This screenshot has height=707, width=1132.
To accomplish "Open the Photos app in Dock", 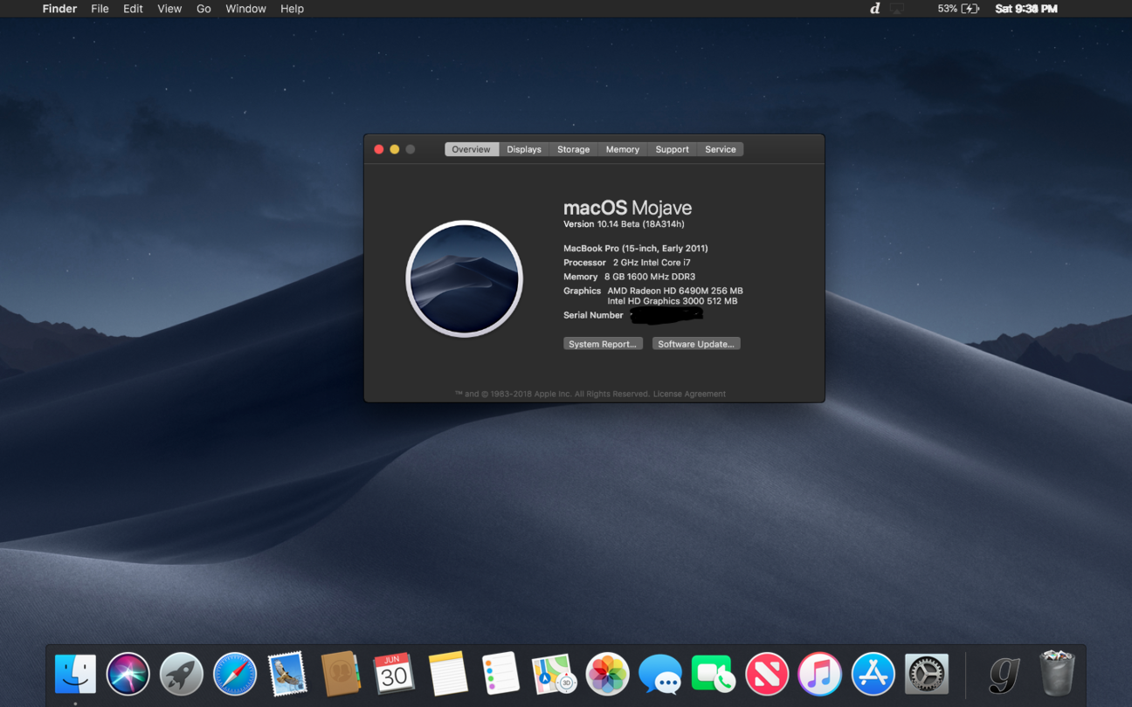I will (607, 674).
